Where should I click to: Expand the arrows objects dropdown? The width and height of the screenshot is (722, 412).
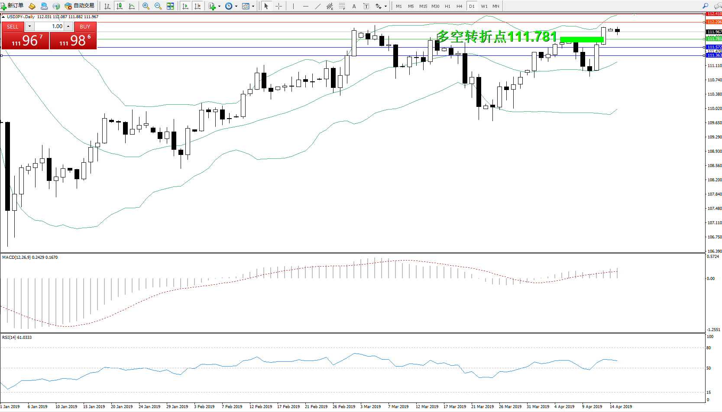coord(385,6)
